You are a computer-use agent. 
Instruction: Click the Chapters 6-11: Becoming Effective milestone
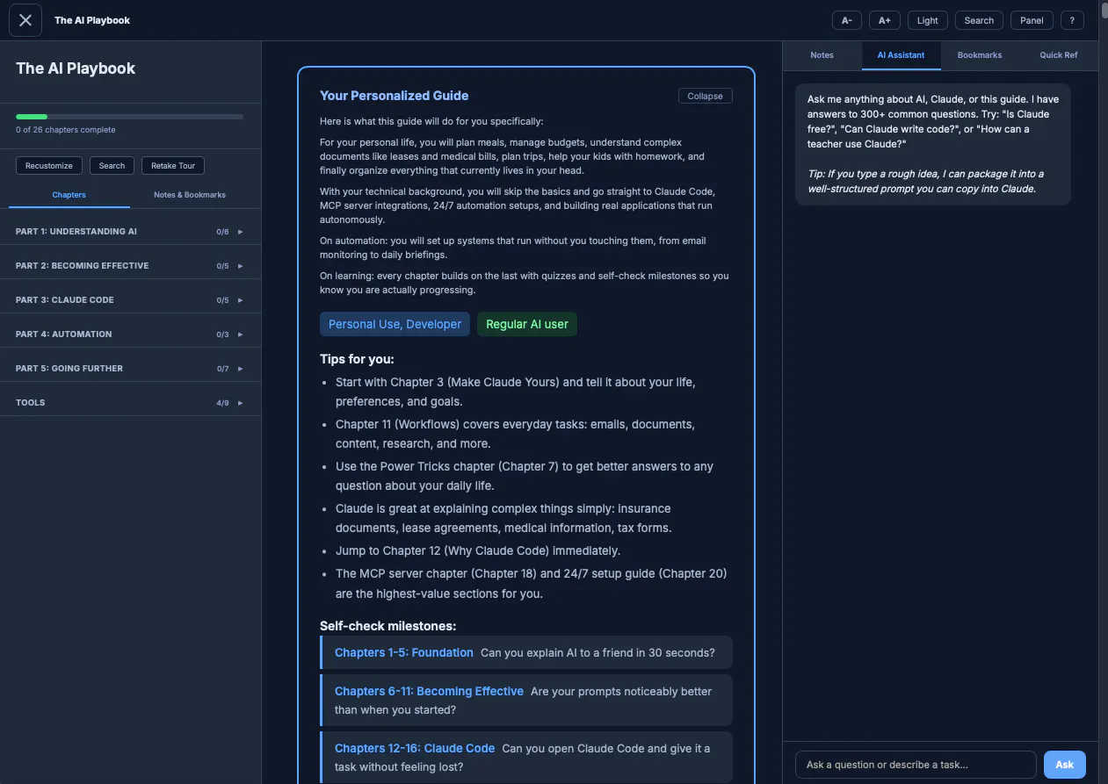tap(525, 701)
